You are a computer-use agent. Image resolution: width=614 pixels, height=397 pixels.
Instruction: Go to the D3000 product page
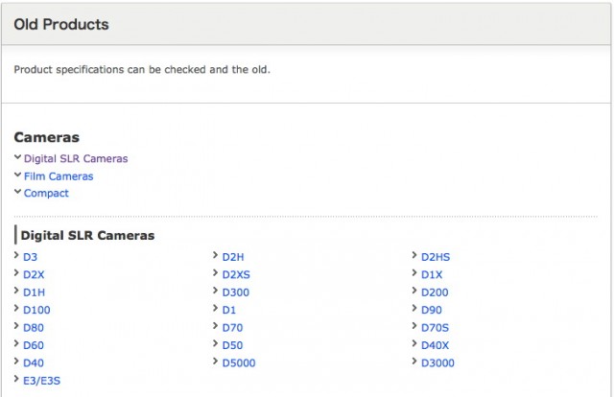point(437,362)
